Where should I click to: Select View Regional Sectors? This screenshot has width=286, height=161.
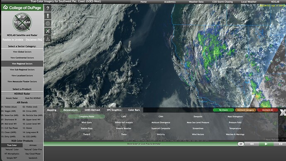coord(22,64)
